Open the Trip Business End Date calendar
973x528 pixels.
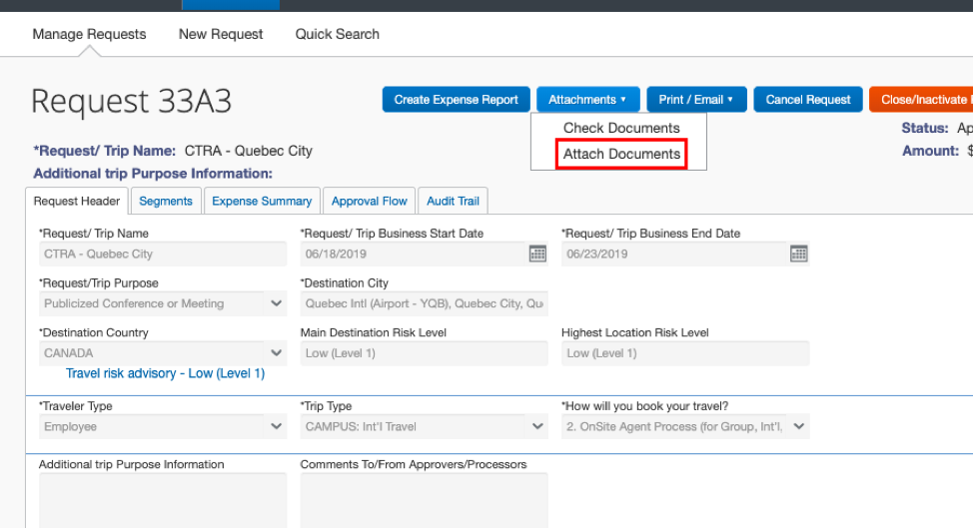tap(798, 254)
